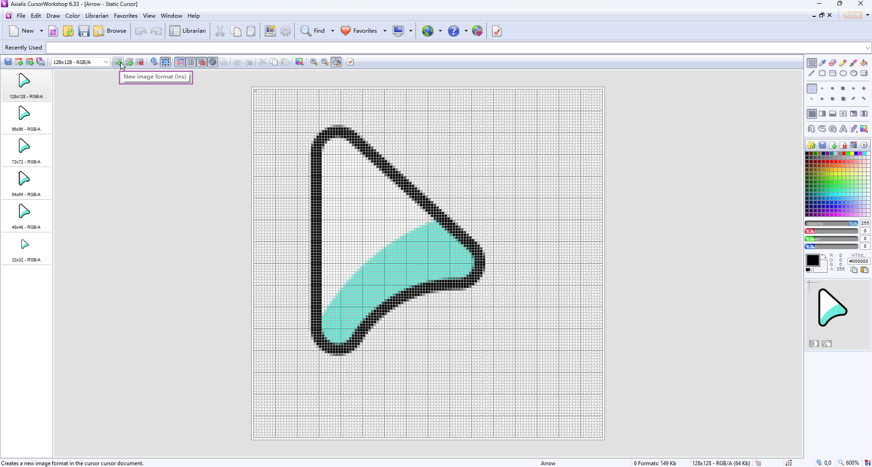Delete image format with red X icon
872x467 pixels.
pyautogui.click(x=140, y=62)
